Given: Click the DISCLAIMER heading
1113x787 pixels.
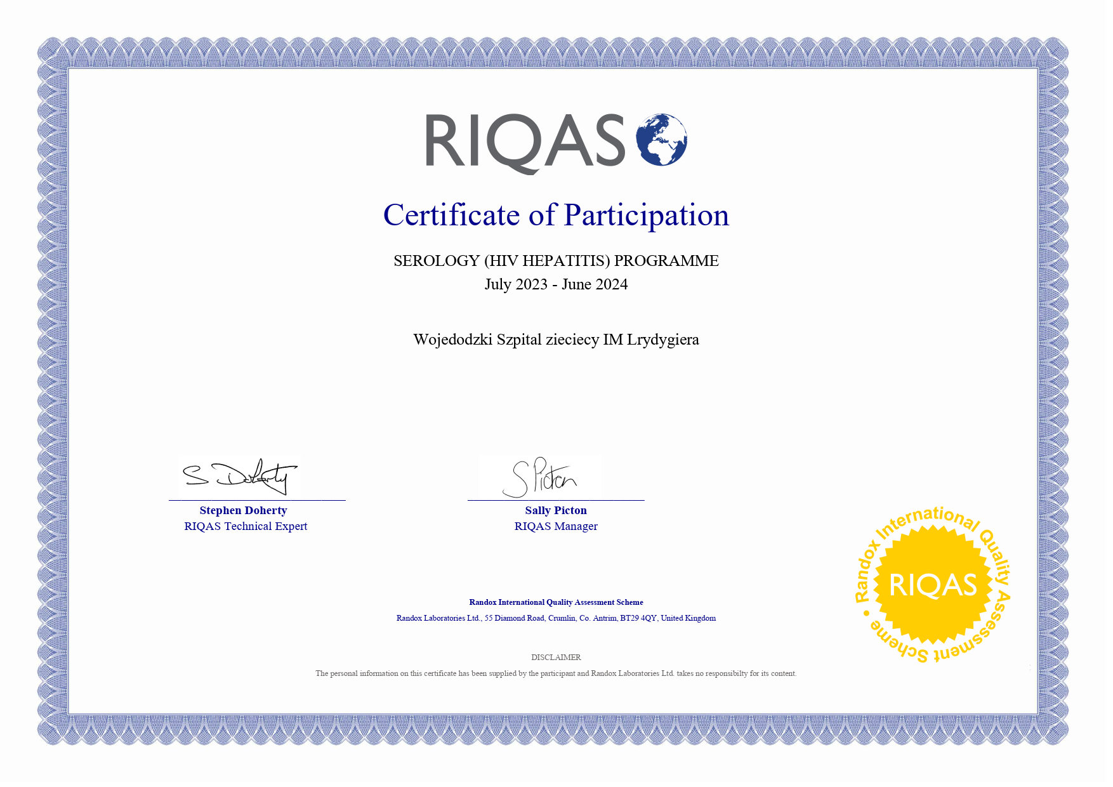Looking at the screenshot, I should 556,658.
